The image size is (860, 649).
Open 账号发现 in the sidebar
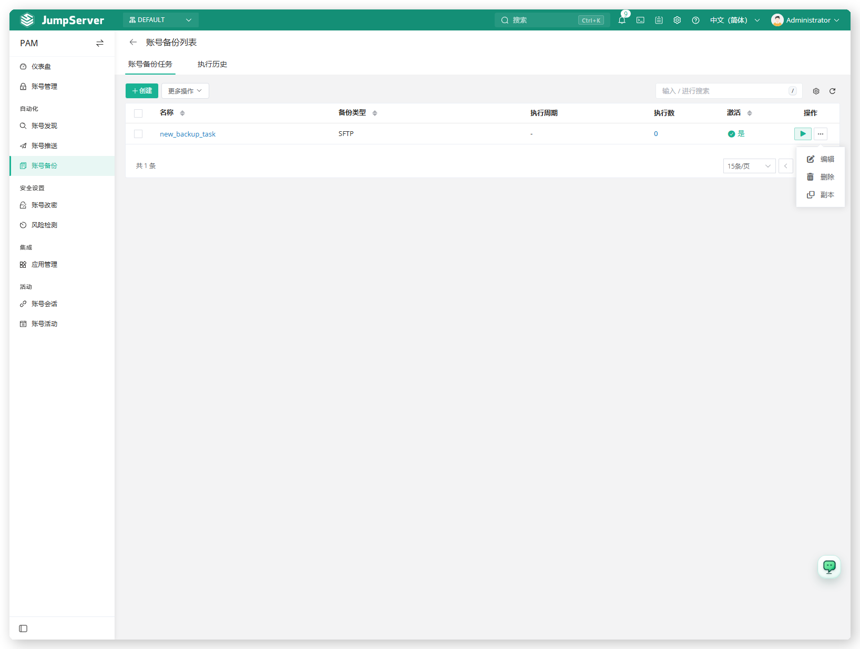click(x=62, y=126)
